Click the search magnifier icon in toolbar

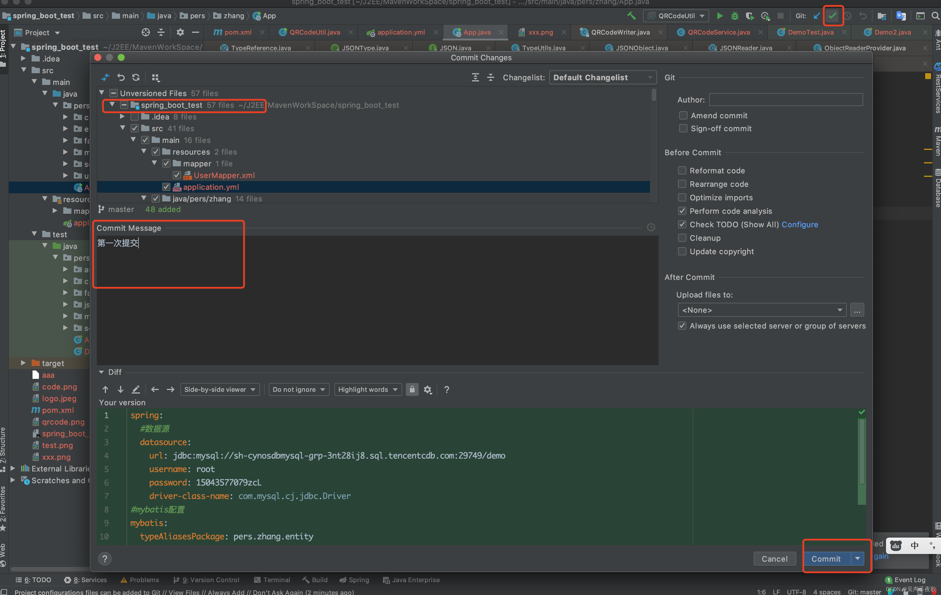935,16
